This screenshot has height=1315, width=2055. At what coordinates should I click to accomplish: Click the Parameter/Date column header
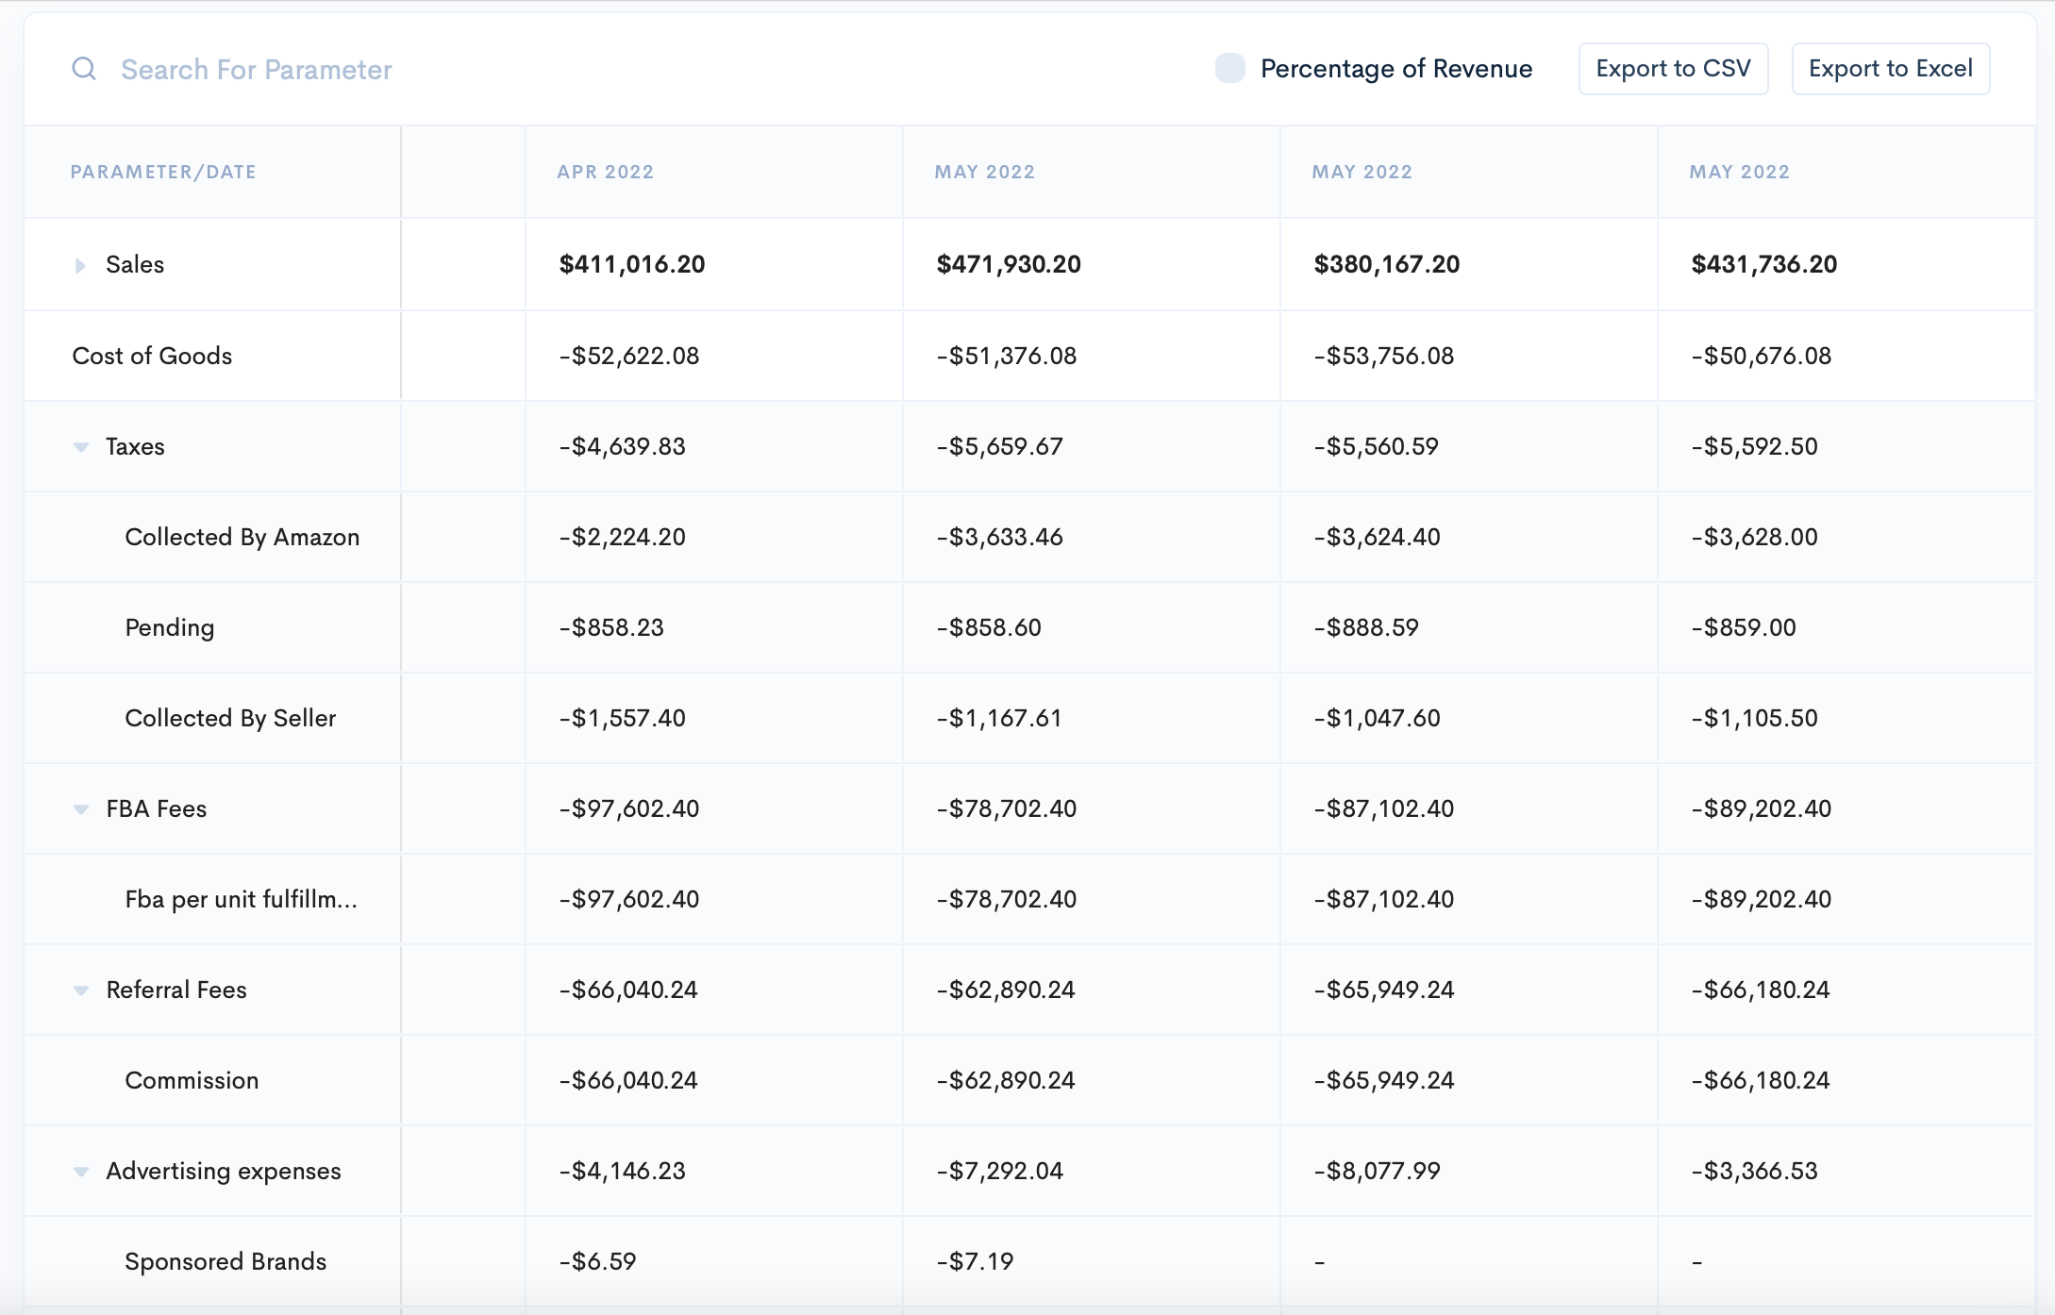(x=163, y=172)
